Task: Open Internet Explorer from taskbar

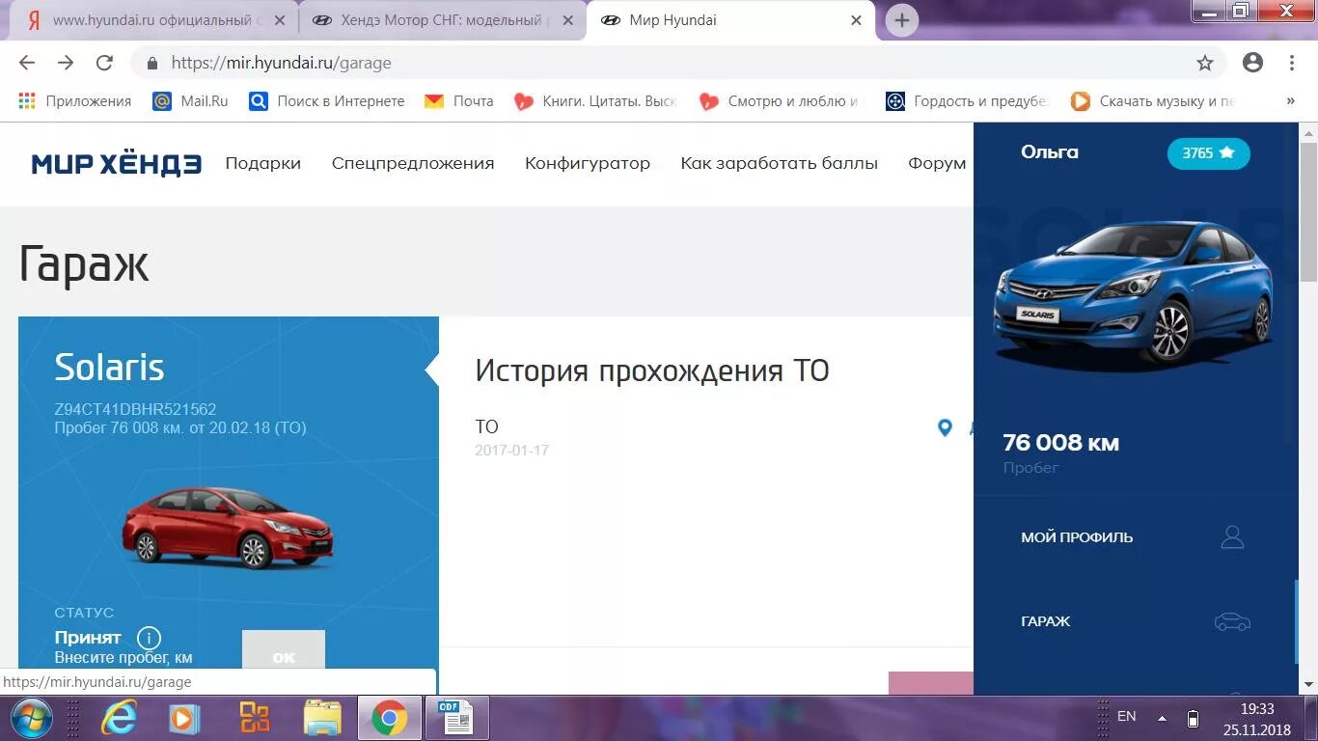Action: (x=120, y=718)
